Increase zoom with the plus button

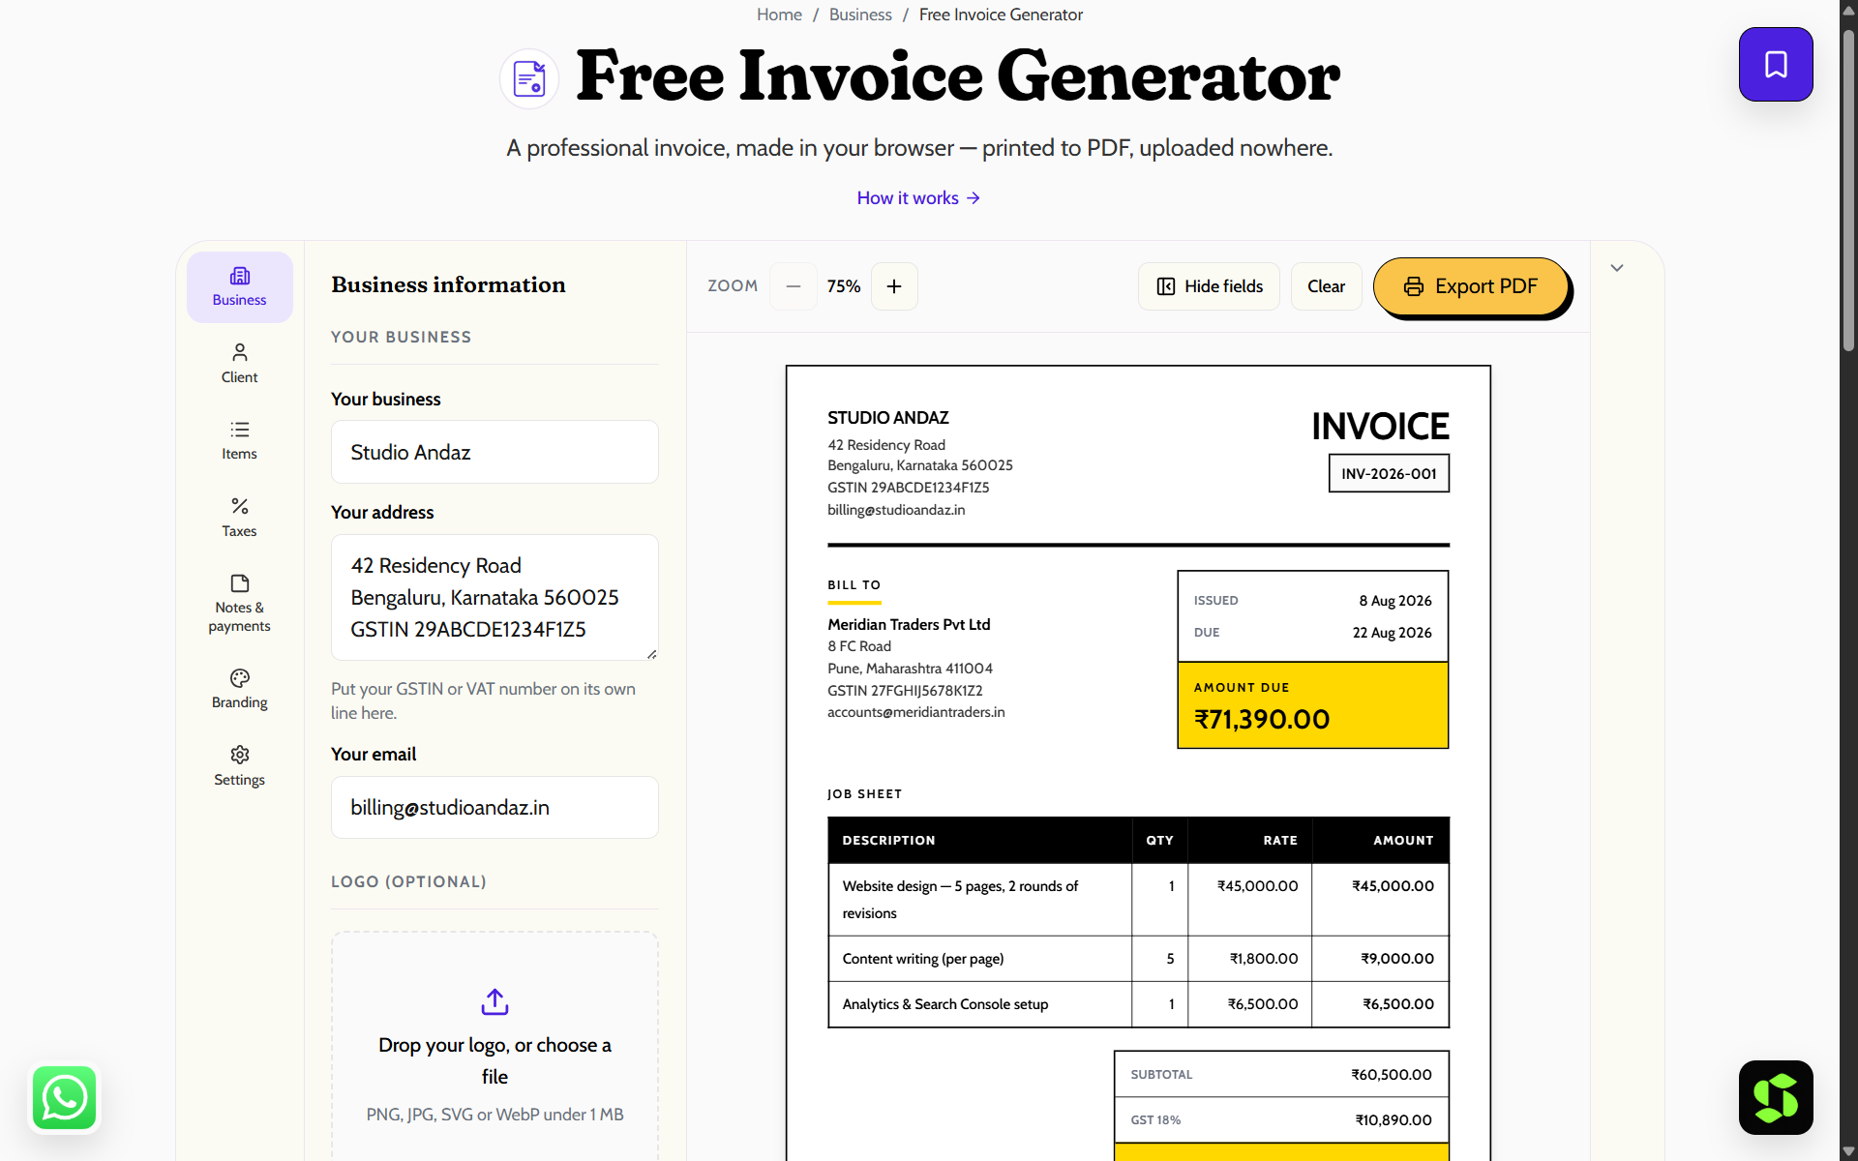point(894,286)
